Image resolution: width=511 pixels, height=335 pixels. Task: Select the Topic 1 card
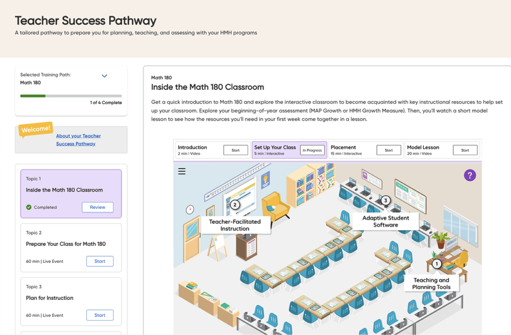[71, 194]
